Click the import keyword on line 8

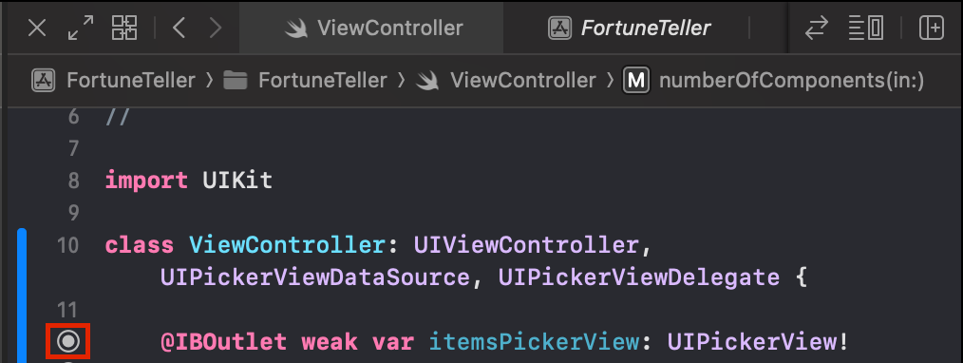point(146,181)
